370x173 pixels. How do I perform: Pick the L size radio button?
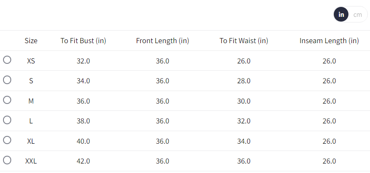(x=7, y=120)
